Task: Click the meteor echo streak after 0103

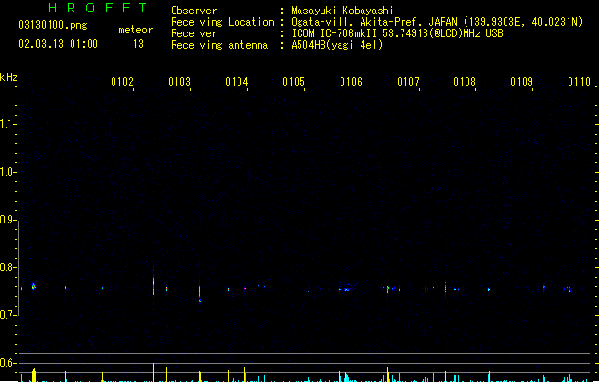Action: [x=199, y=292]
